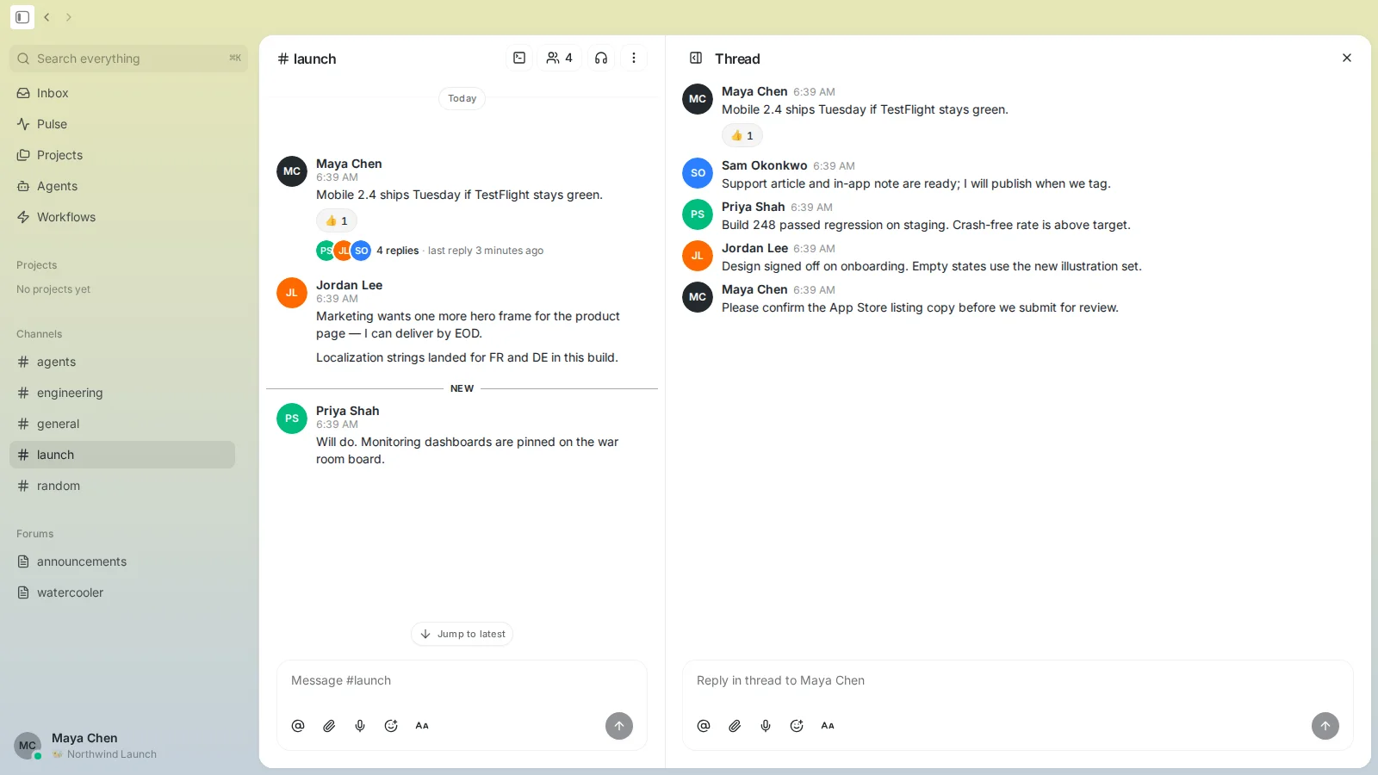This screenshot has width=1378, height=775.
Task: Record voice in launch composer
Action: pos(360,726)
